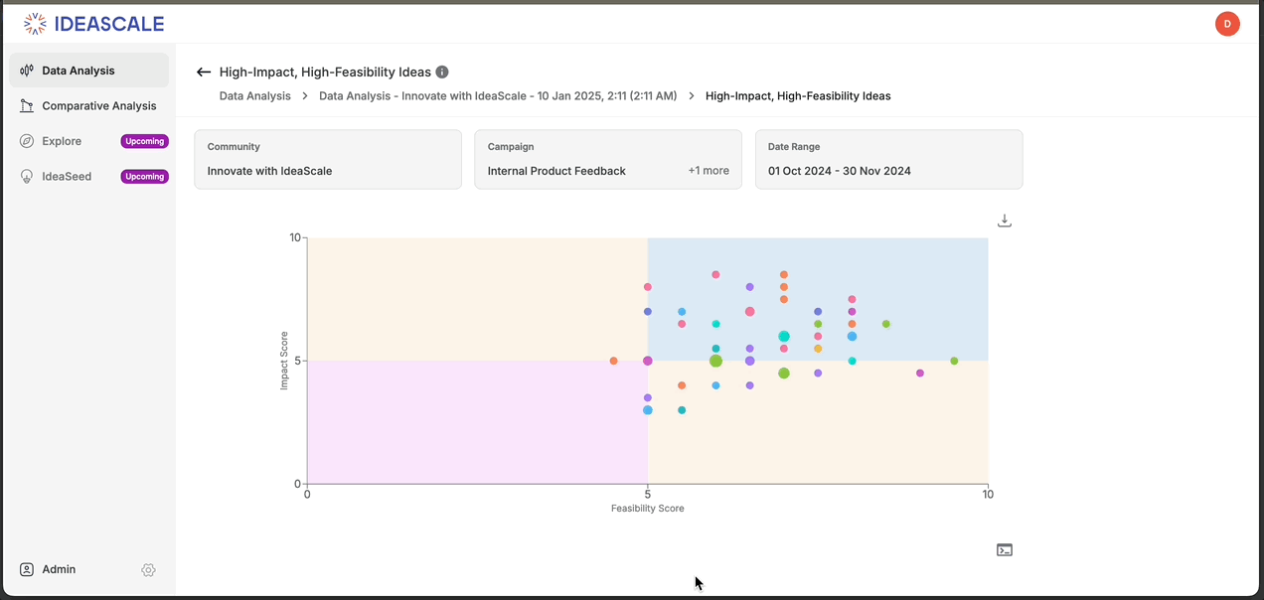Click the Internal Product Feedback campaign value

(x=556, y=171)
